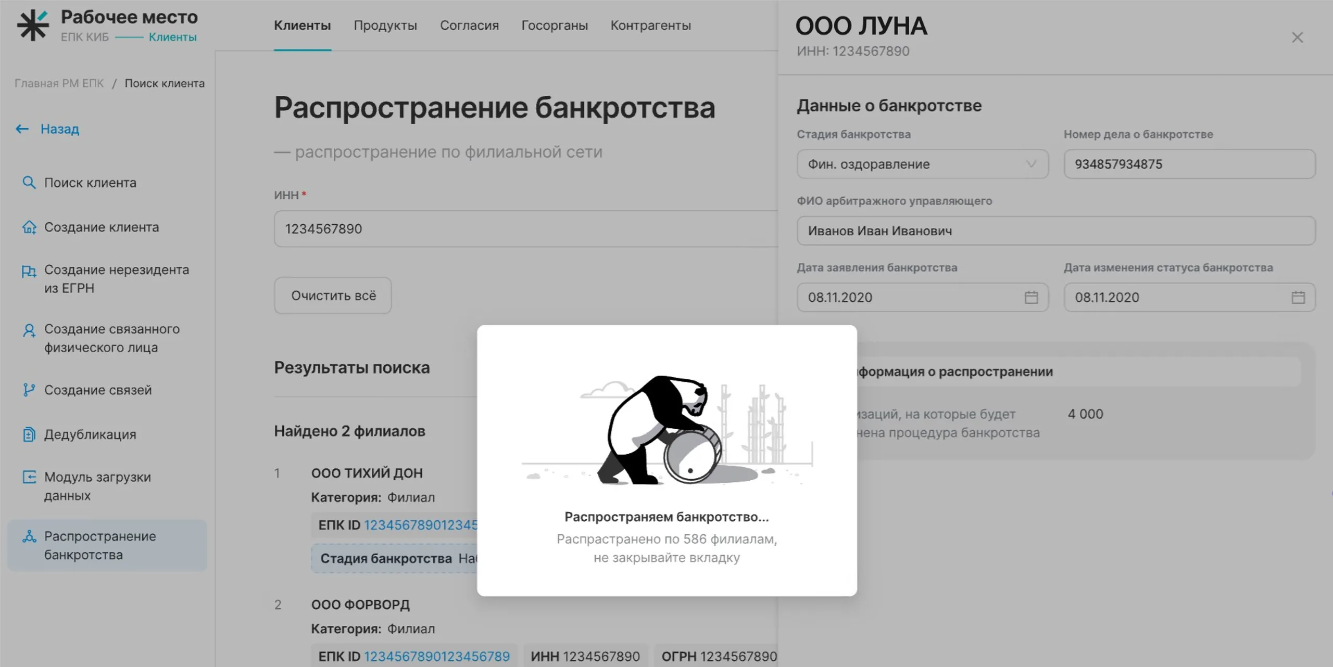This screenshot has width=1333, height=667.
Task: Click Поиск клиента breadcrumb
Action: coord(165,83)
